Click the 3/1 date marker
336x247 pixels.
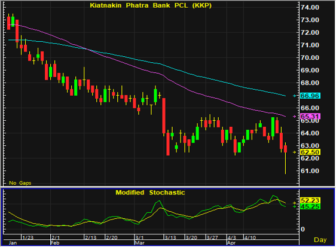click(139, 237)
